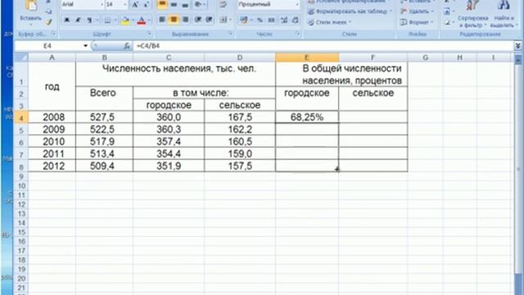
Task: Open the Borders dropdown arrow
Action: [x=115, y=20]
